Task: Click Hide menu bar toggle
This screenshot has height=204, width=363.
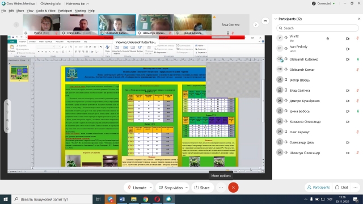Action: tap(77, 4)
